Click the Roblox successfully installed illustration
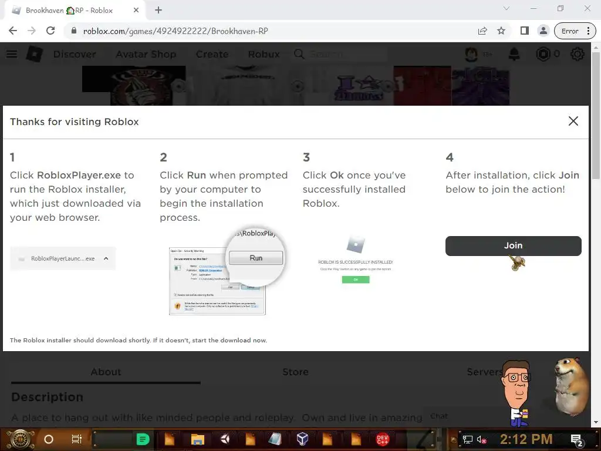Screen dimensions: 601x451 tap(355, 260)
